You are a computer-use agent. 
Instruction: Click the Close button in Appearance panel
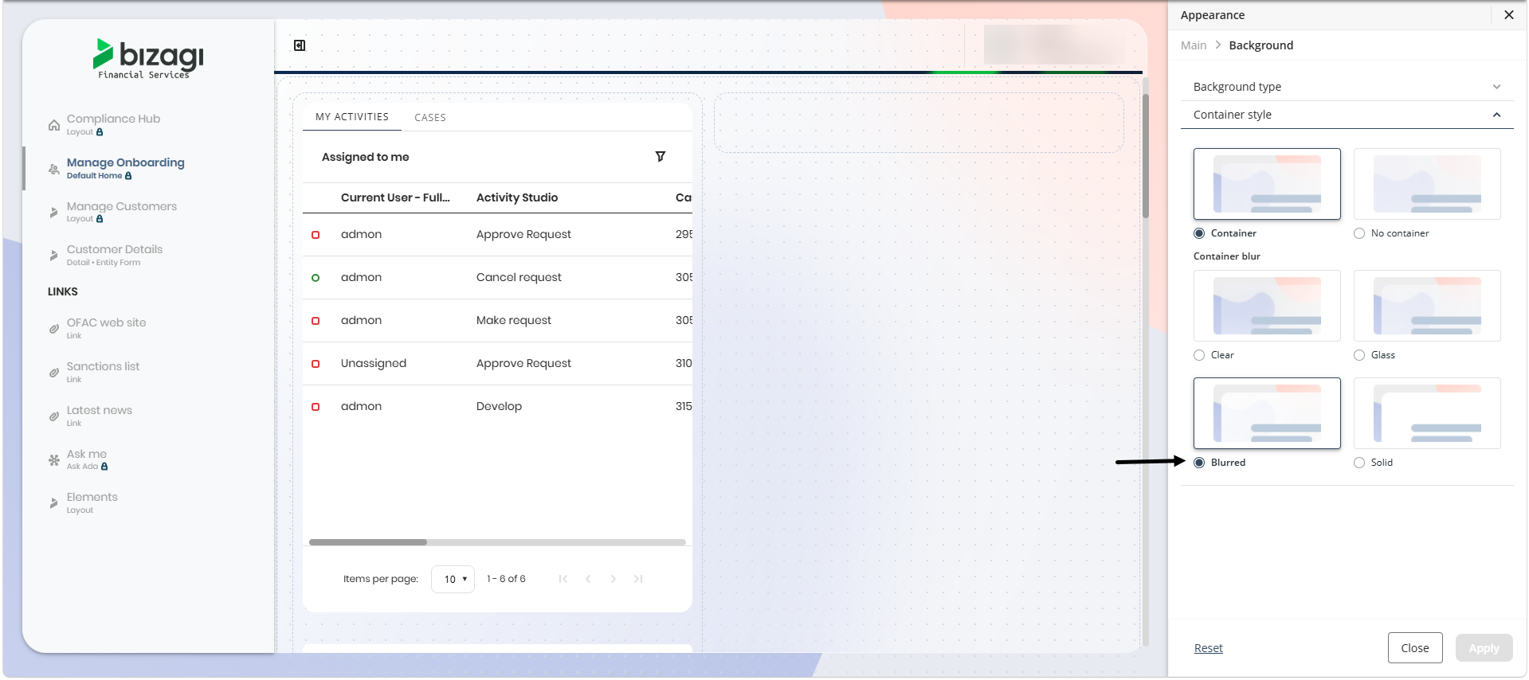(1415, 648)
